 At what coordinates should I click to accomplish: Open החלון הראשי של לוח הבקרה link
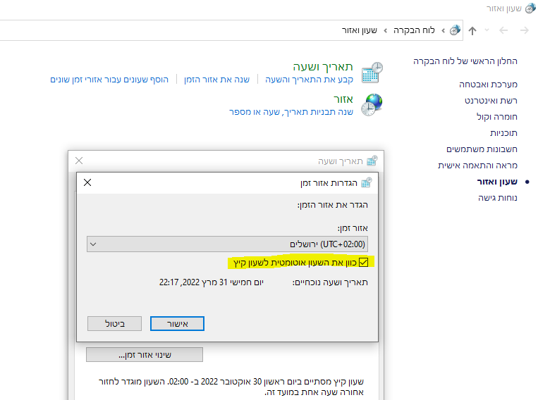coord(465,61)
